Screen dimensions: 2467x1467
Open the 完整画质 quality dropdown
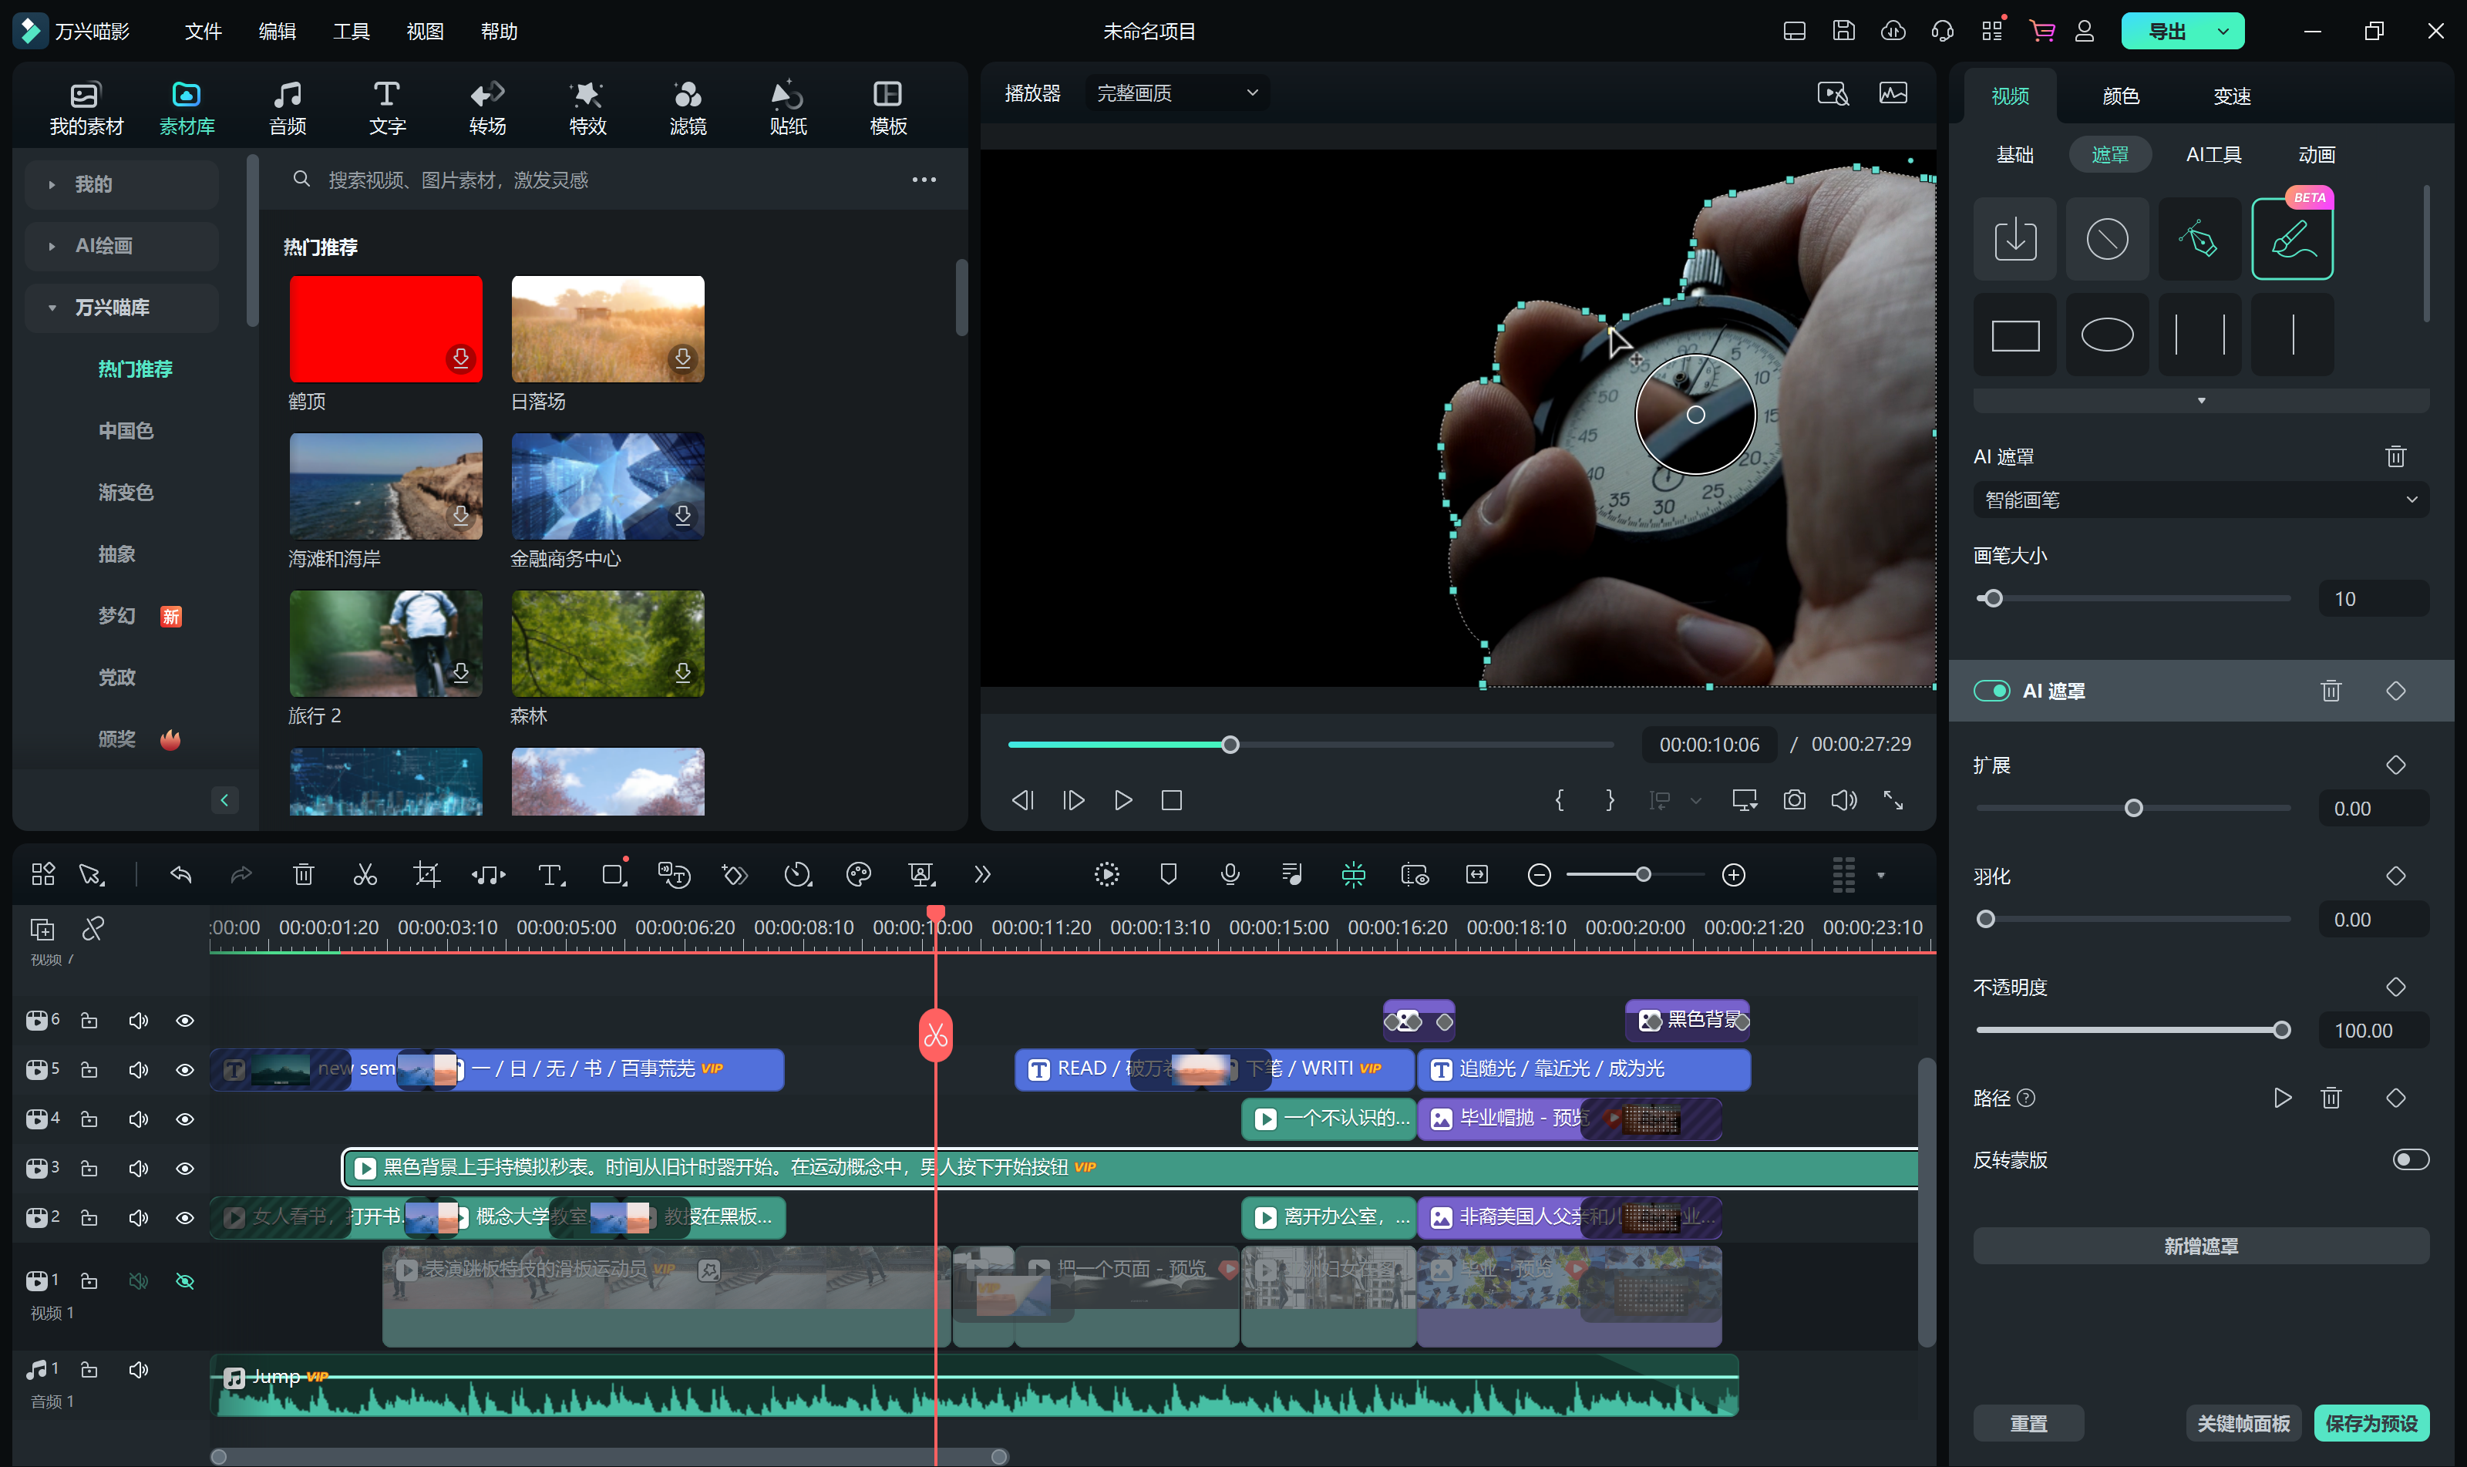click(1176, 93)
